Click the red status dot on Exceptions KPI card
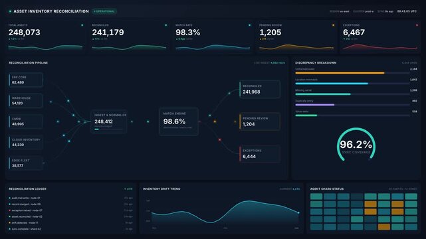The width and height of the screenshot is (426, 239). 417,25
